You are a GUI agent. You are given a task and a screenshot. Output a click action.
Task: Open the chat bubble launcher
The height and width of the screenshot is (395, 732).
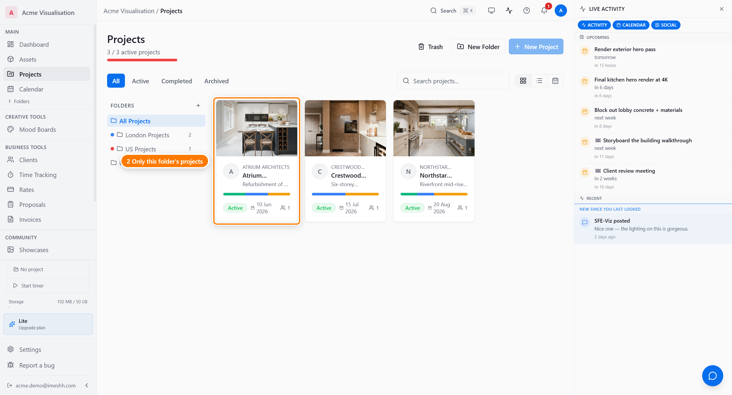[712, 376]
